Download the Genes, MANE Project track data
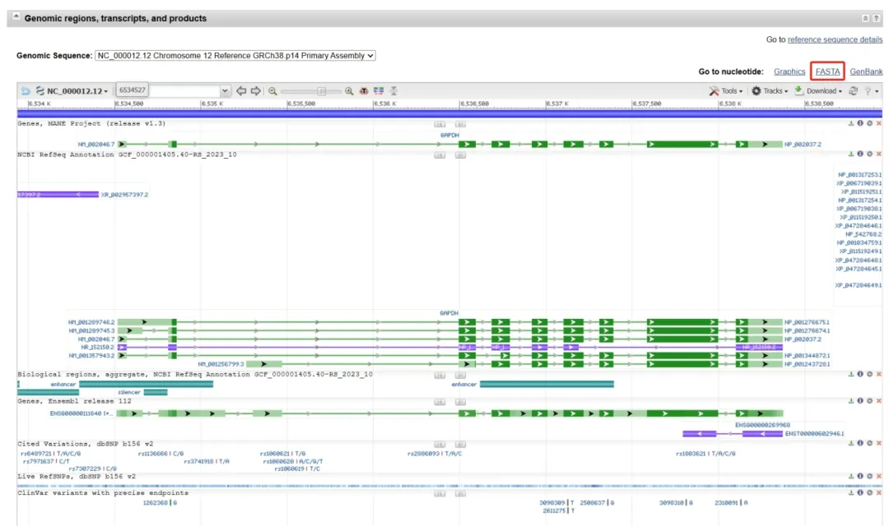This screenshot has height=526, width=889. point(851,123)
